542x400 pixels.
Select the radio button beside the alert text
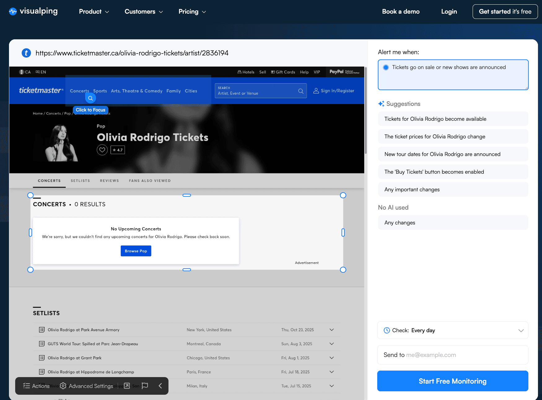click(x=386, y=67)
